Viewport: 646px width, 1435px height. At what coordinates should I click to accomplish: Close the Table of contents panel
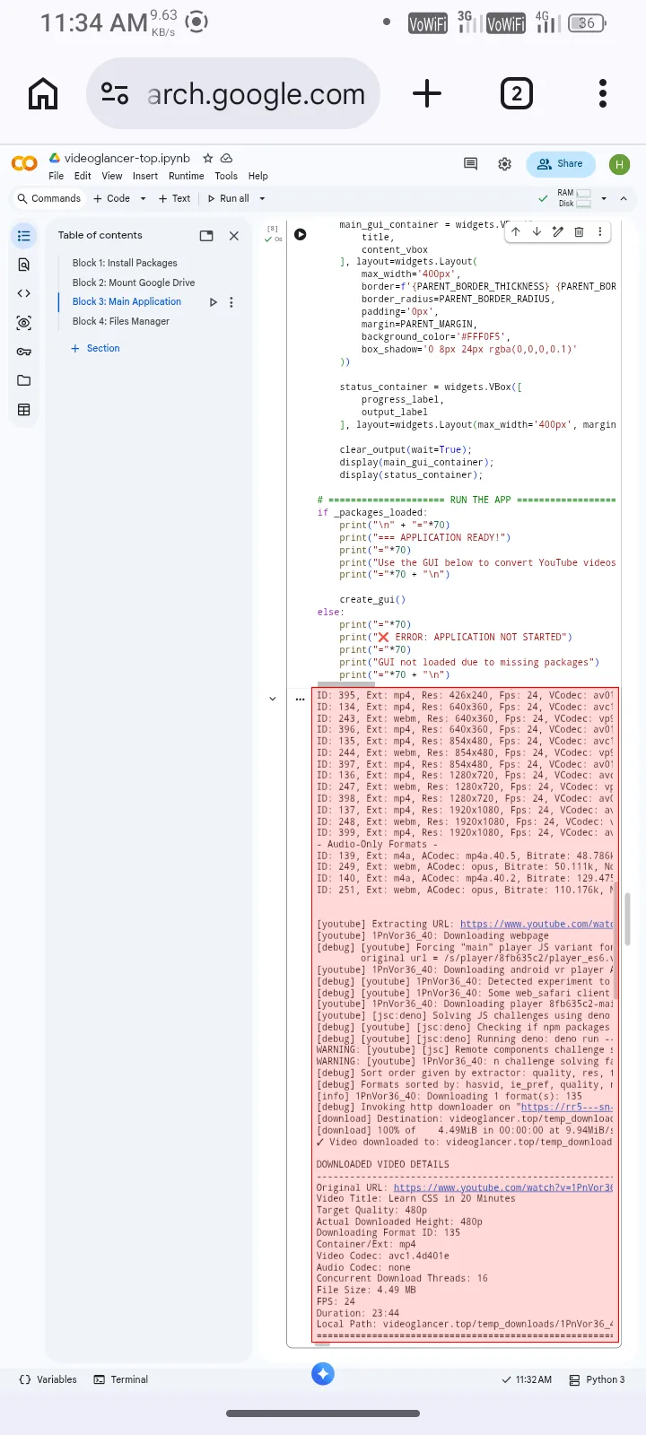click(x=234, y=236)
